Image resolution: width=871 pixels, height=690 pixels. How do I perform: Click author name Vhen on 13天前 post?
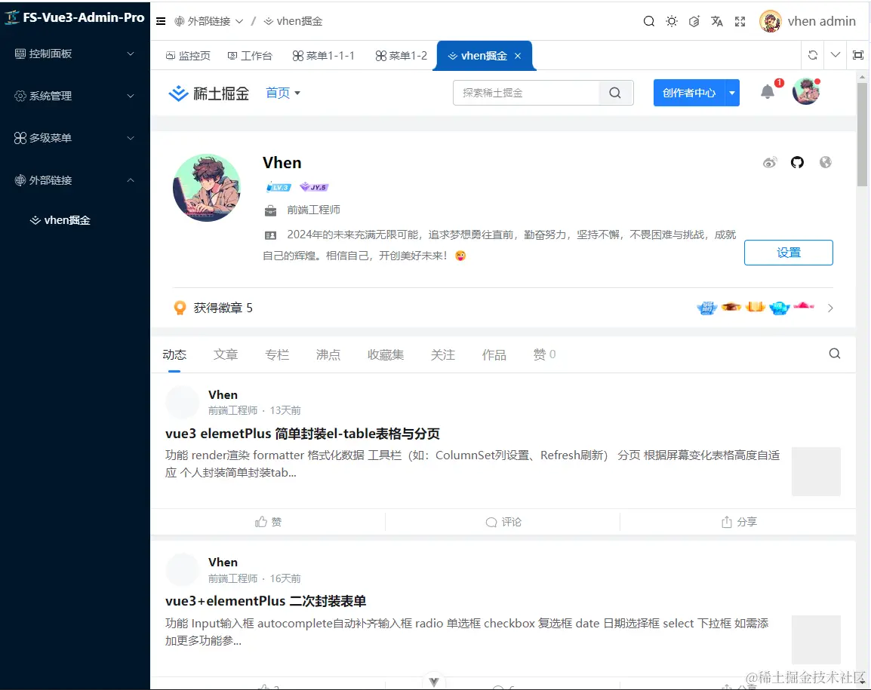223,394
